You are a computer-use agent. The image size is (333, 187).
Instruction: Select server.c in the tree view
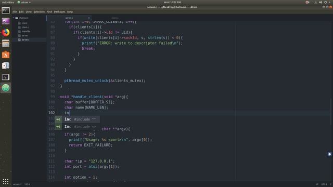pos(25,39)
